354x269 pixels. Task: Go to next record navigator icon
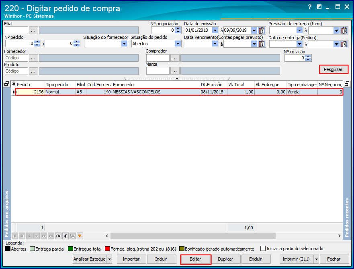pyautogui.click(x=36, y=236)
